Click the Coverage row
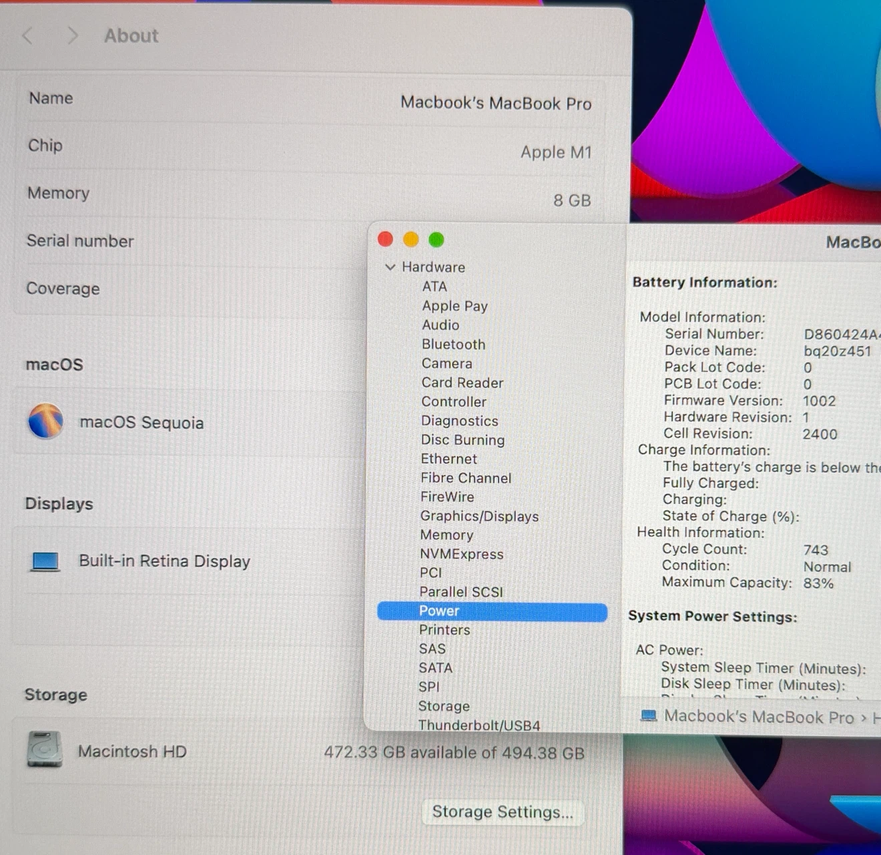Image resolution: width=881 pixels, height=855 pixels. 190,289
